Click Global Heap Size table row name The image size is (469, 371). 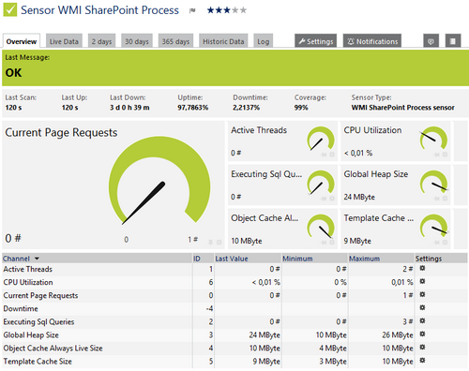[31, 334]
